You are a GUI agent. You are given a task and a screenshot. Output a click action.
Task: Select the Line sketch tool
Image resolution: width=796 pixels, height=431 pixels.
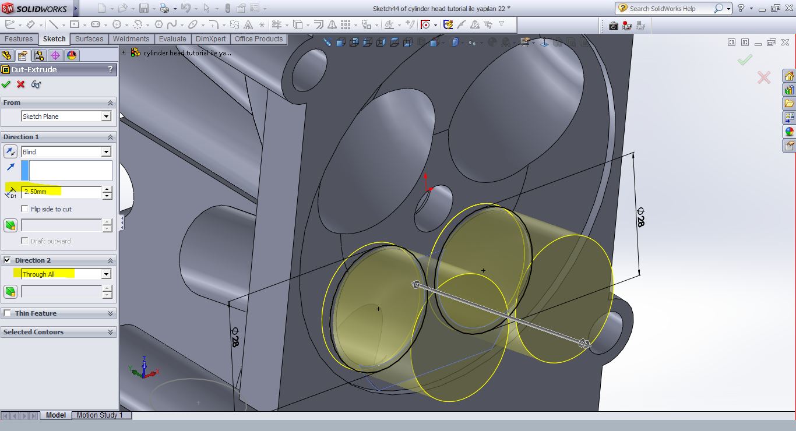pos(53,24)
